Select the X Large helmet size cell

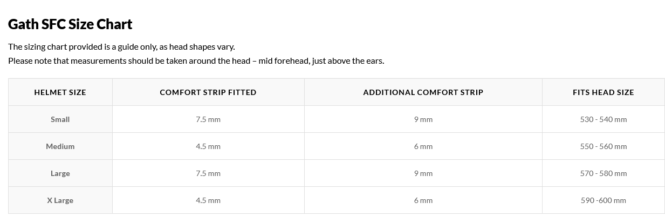(x=60, y=200)
